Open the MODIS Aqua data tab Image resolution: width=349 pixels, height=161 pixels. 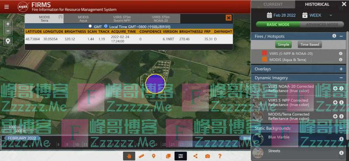pos(83,19)
